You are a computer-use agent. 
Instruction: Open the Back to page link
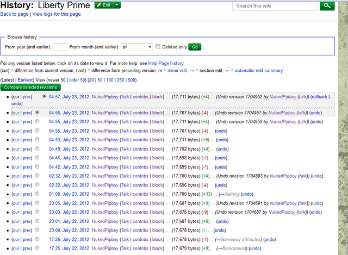[x=15, y=14]
